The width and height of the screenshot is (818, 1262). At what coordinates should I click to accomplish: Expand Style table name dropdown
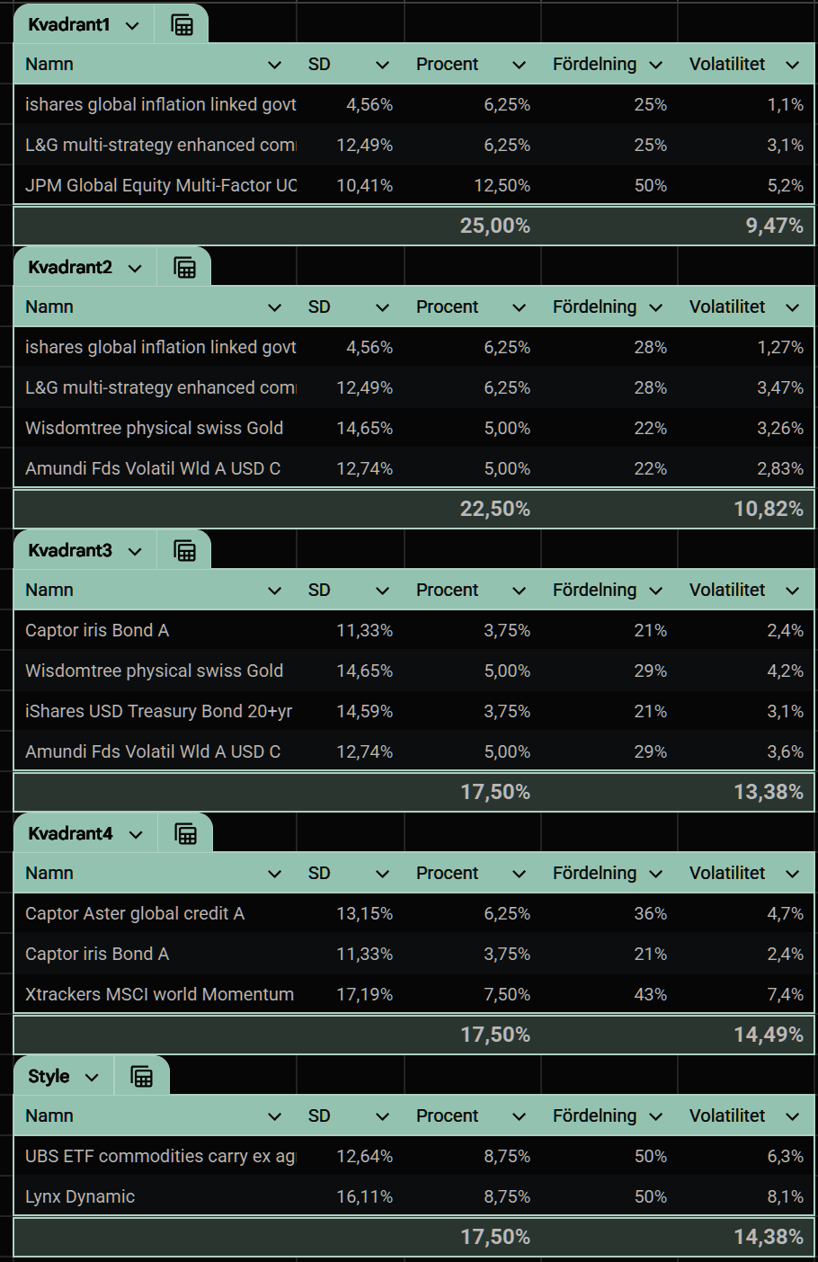(x=92, y=1077)
